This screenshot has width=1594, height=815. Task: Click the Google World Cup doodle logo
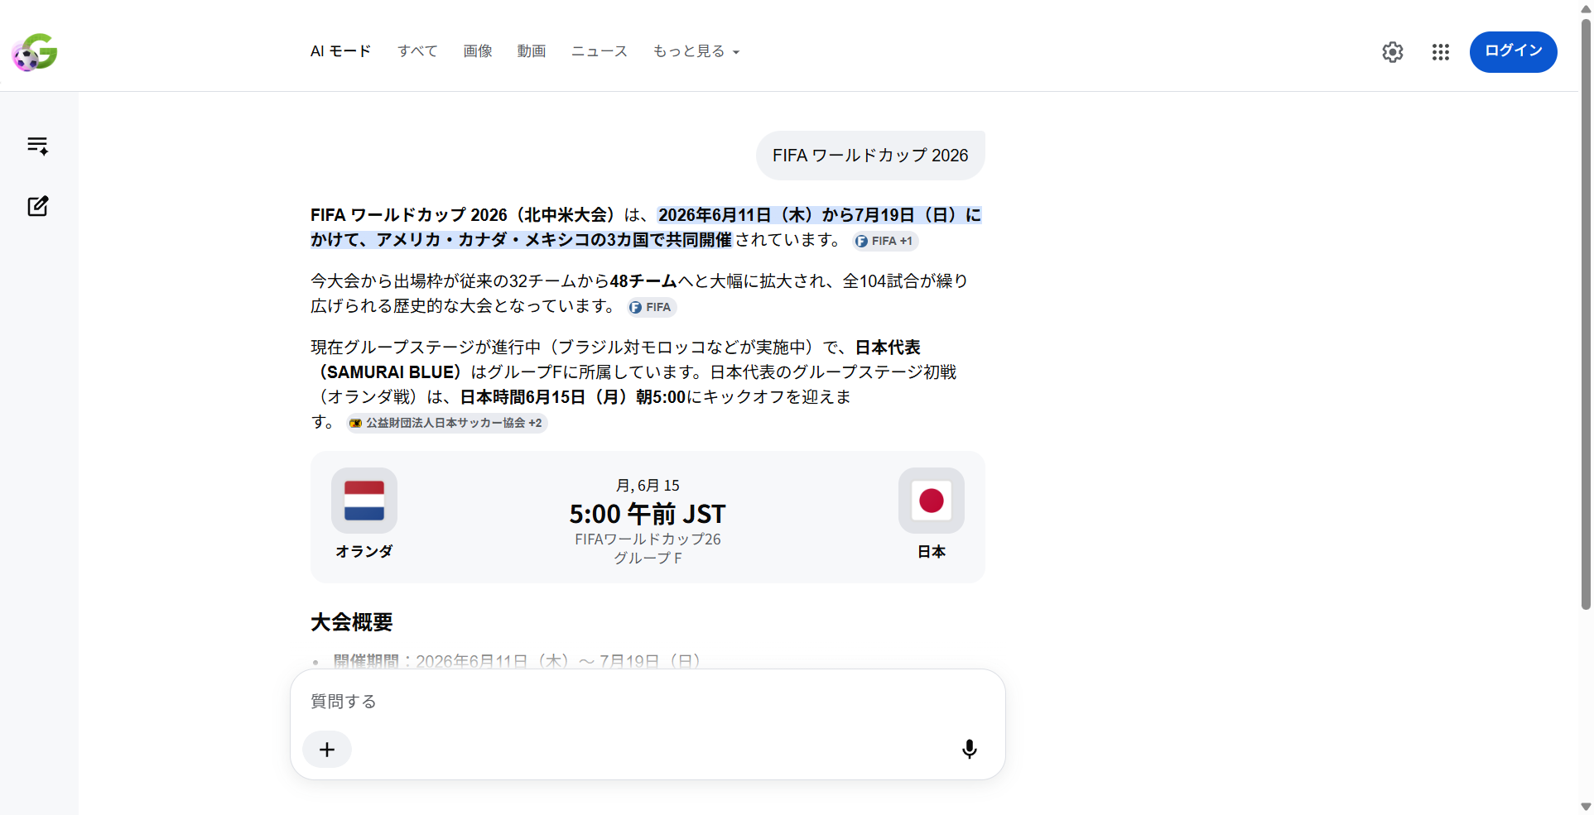34,52
